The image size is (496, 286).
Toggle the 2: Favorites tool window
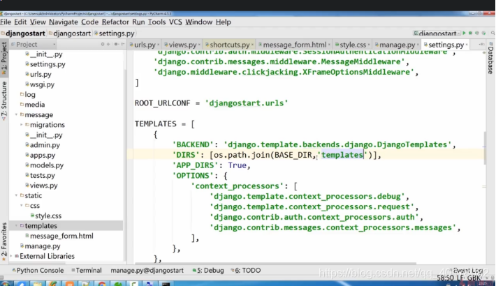pyautogui.click(x=4, y=242)
